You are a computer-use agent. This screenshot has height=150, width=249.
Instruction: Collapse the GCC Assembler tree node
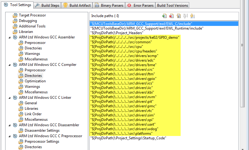point(9,37)
